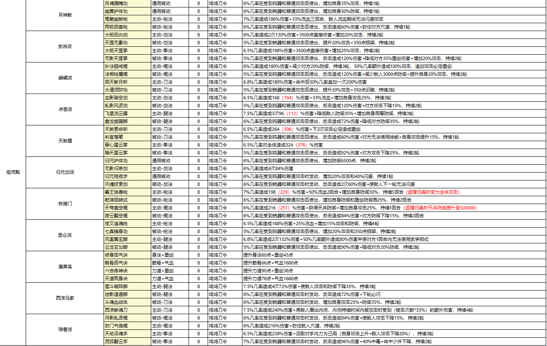Screen dimensions: 547x346
Task: Click the 法相祛魔棍 skill cell
Action: [127, 74]
